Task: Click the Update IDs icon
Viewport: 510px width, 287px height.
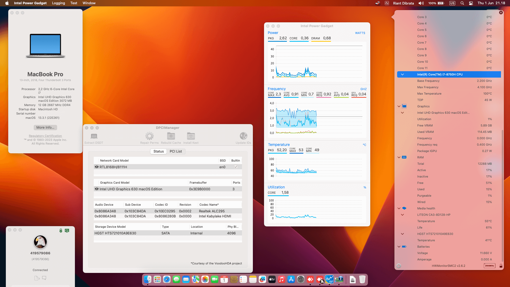Action: click(243, 137)
